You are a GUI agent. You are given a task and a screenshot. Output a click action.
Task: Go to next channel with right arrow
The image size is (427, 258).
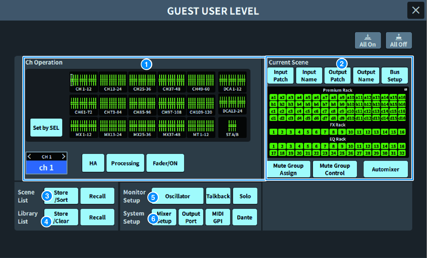click(x=64, y=156)
